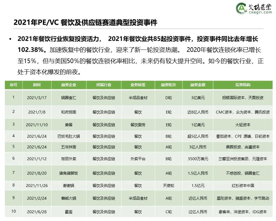This screenshot has width=276, height=221.
Task: Select the date cell 2021/8/20
Action: tap(37, 173)
